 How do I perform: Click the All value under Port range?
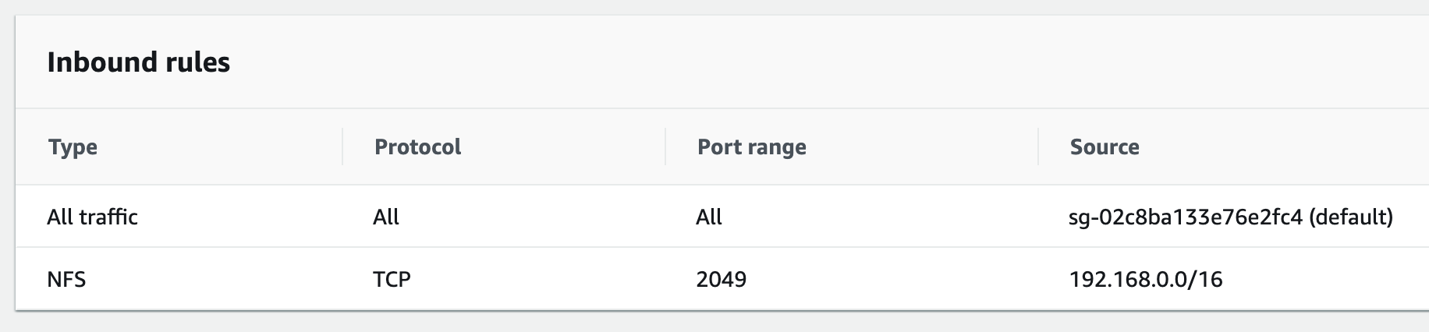pos(709,217)
